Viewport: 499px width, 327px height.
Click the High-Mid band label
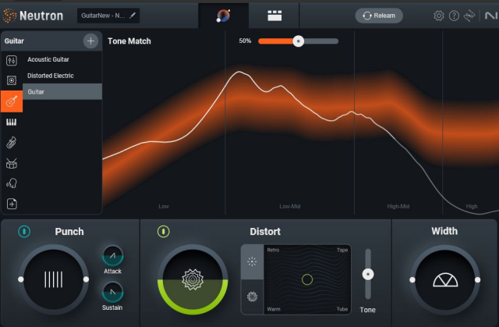point(398,206)
